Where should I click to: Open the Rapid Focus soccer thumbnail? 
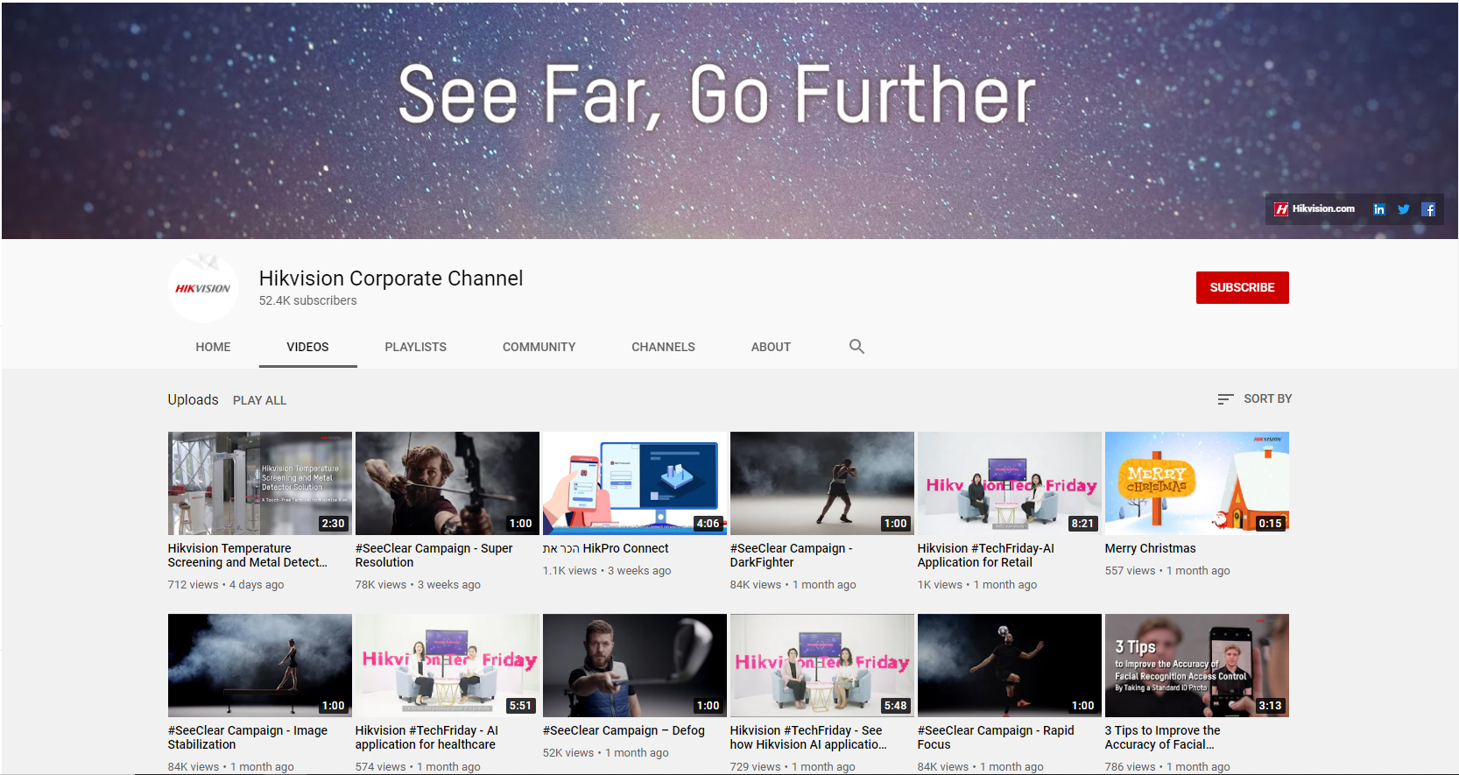coord(1010,666)
